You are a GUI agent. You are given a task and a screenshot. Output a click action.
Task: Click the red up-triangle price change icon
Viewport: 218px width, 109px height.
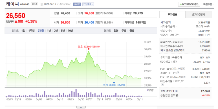tap(16, 21)
